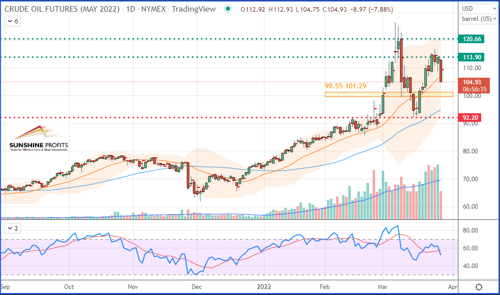This screenshot has height=295, width=500.
Task: Click the Mar date axis label
Action: click(x=382, y=287)
